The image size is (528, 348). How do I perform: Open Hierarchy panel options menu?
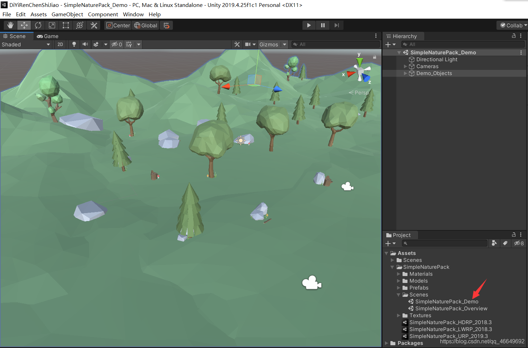tap(521, 36)
